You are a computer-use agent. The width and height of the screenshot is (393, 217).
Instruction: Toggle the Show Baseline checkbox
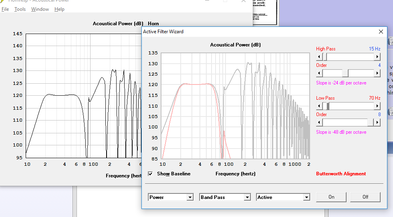click(x=150, y=174)
